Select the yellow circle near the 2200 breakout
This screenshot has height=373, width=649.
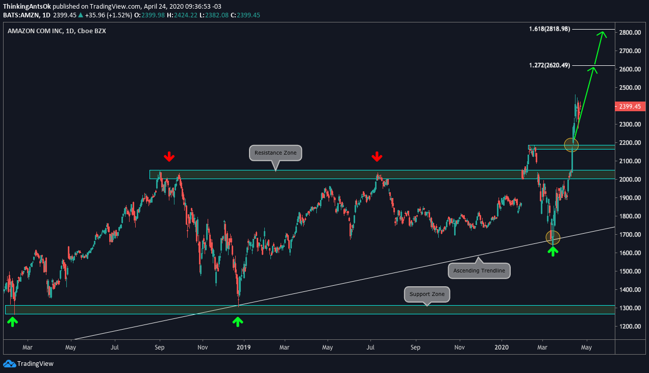[x=571, y=145]
